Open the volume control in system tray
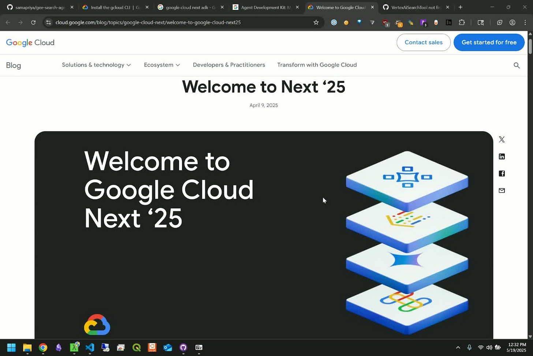This screenshot has height=356, width=533. coord(489,347)
